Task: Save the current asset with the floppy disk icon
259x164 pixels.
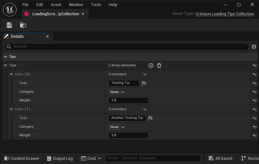Action: (9, 25)
